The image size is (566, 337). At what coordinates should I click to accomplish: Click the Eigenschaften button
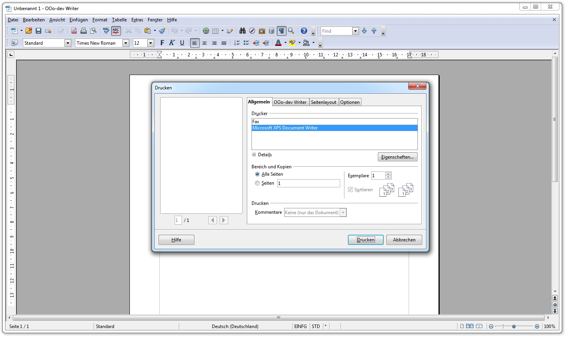397,157
